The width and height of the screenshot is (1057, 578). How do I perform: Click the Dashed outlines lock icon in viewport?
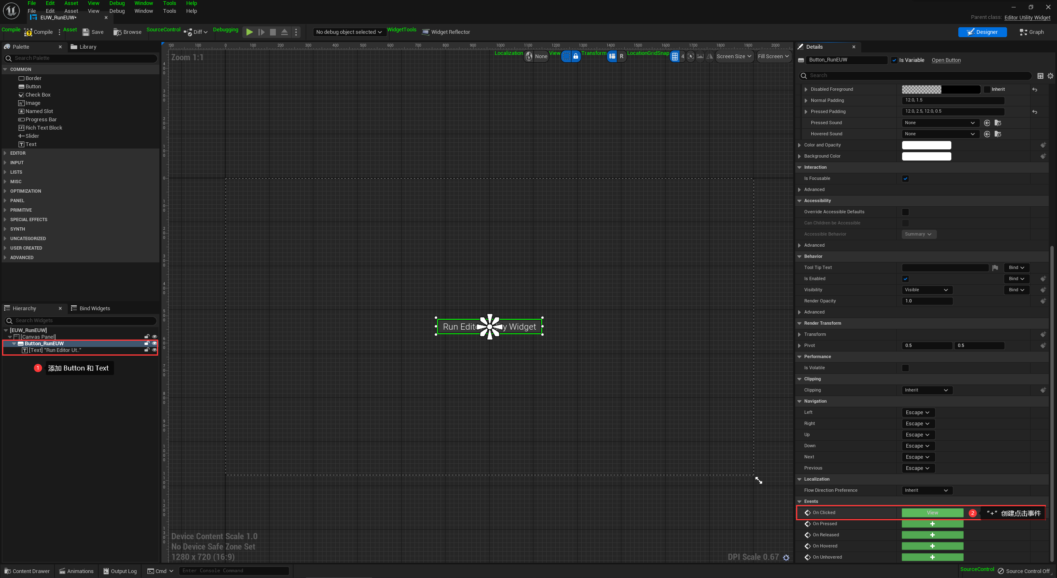click(576, 57)
